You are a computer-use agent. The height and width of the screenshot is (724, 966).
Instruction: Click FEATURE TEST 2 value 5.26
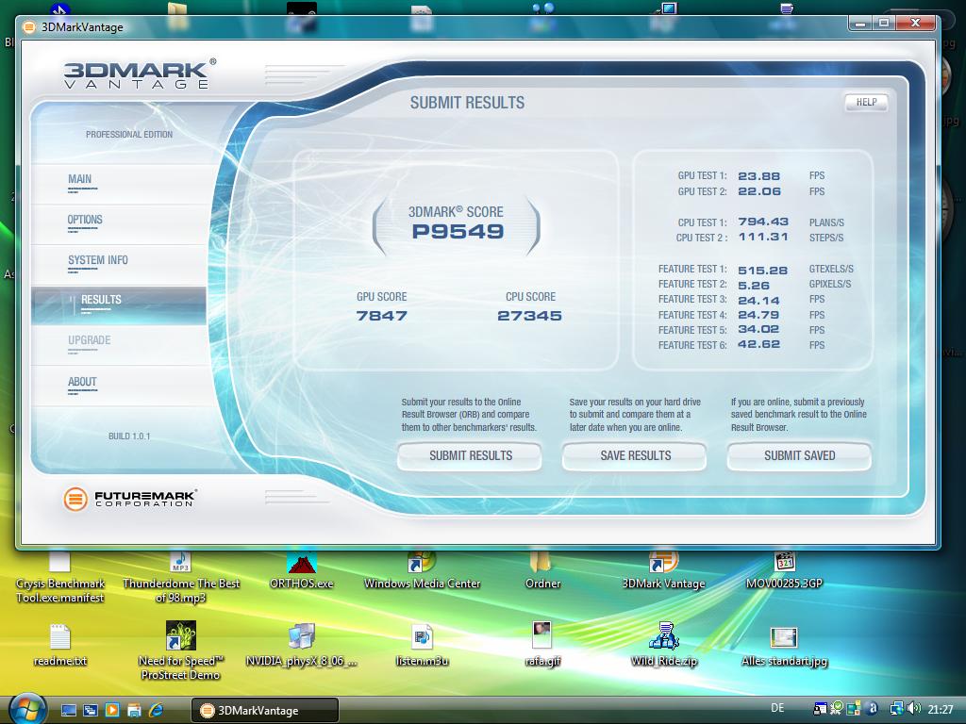pos(754,286)
